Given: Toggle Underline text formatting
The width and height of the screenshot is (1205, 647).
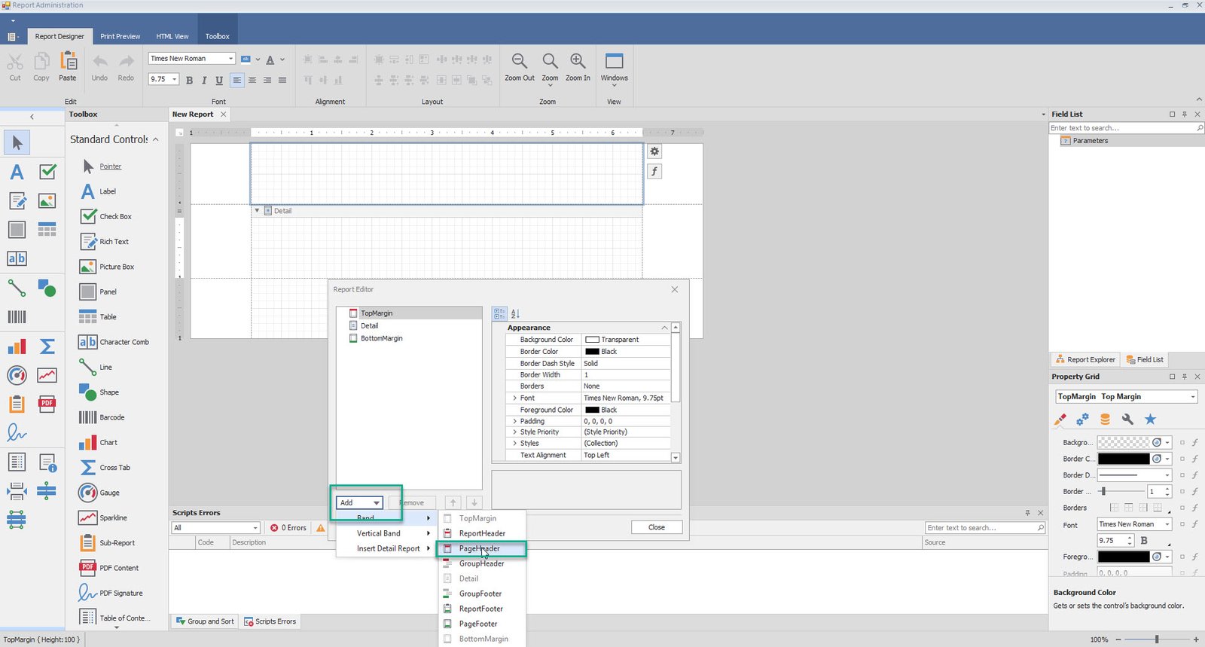Looking at the screenshot, I should point(219,80).
